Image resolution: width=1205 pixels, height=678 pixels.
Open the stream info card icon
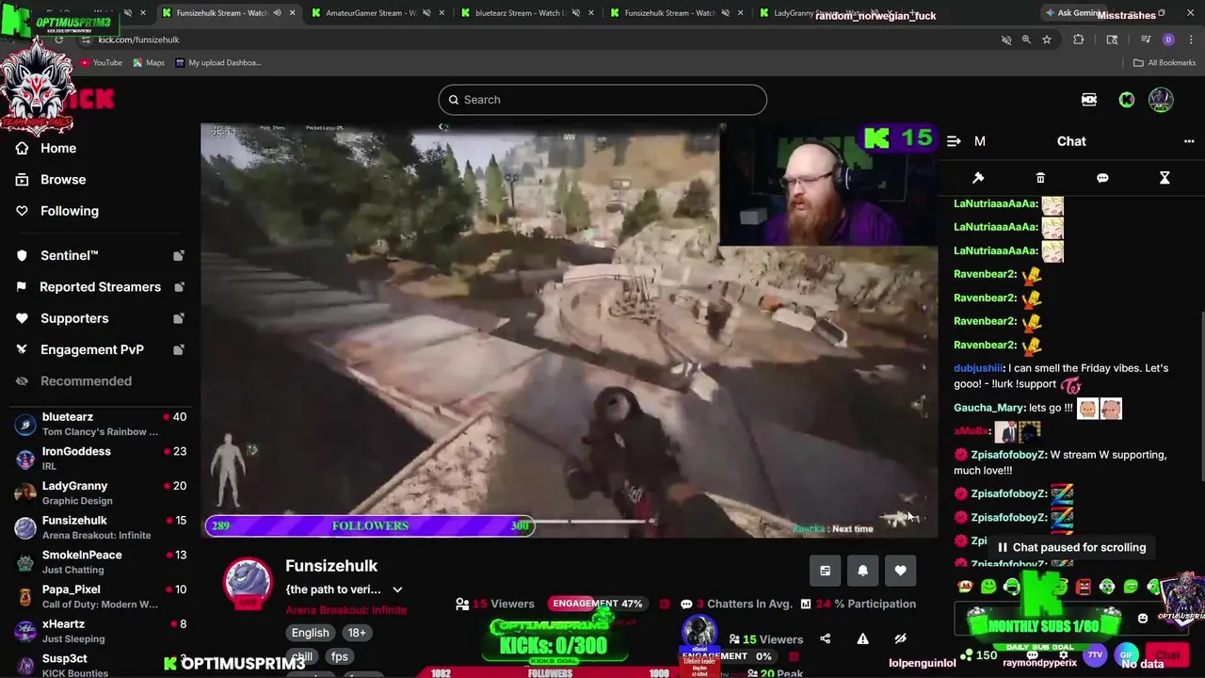[825, 571]
